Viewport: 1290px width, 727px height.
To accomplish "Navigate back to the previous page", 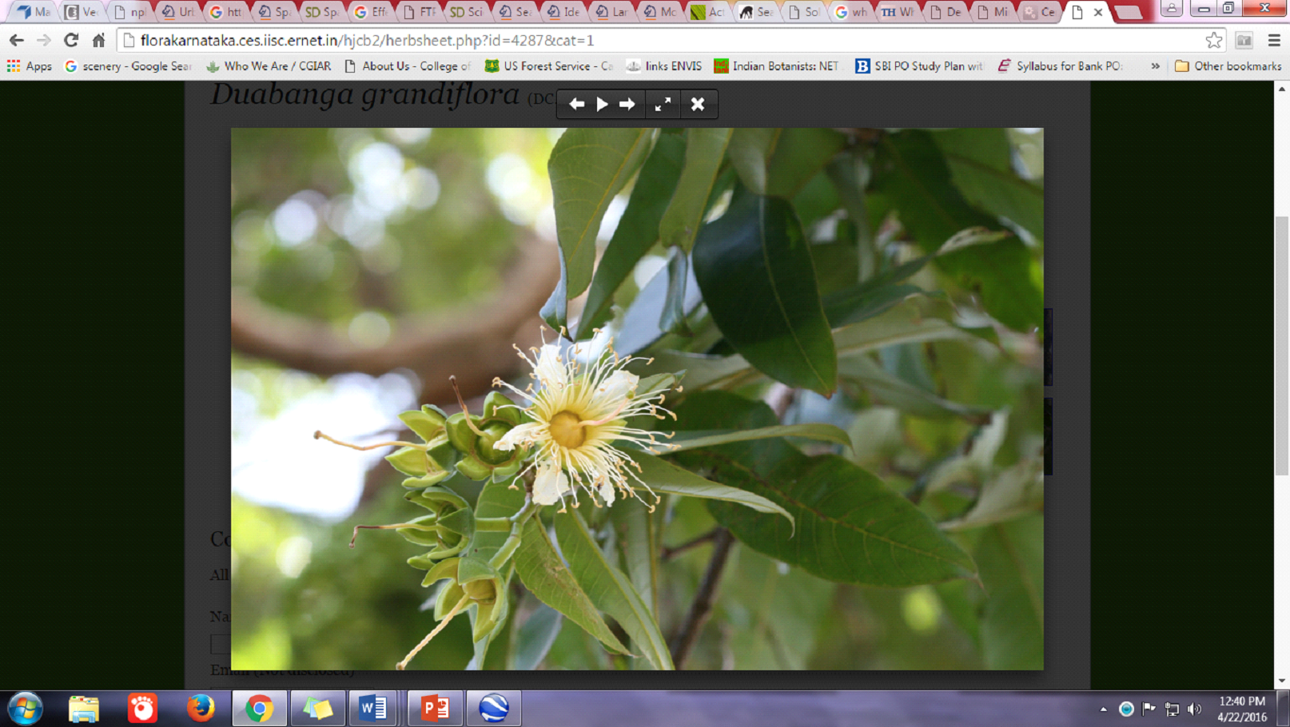I will (17, 40).
